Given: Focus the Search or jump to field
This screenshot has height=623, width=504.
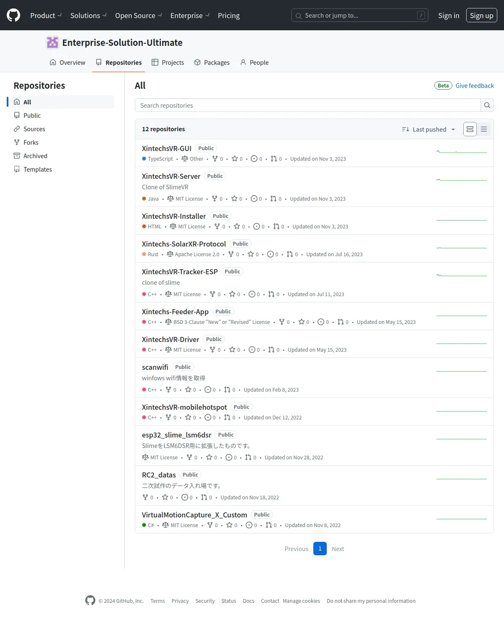Looking at the screenshot, I should click(x=360, y=16).
